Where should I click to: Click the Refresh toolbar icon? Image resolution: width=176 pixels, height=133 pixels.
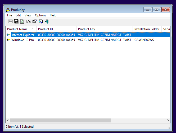point(22,21)
